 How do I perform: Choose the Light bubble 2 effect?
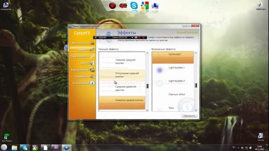point(173,83)
